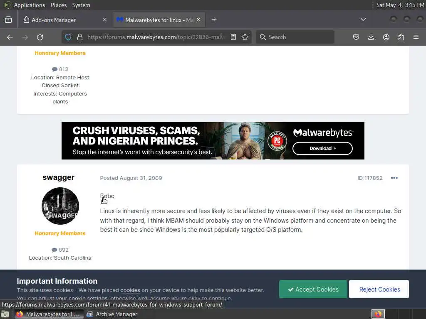Save page to Pocket
This screenshot has width=426, height=319.
pos(356,37)
